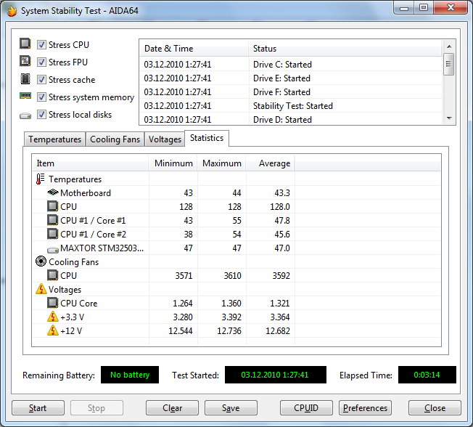The image size is (473, 427).
Task: Click the log scrollbar up arrow
Action: click(x=449, y=46)
